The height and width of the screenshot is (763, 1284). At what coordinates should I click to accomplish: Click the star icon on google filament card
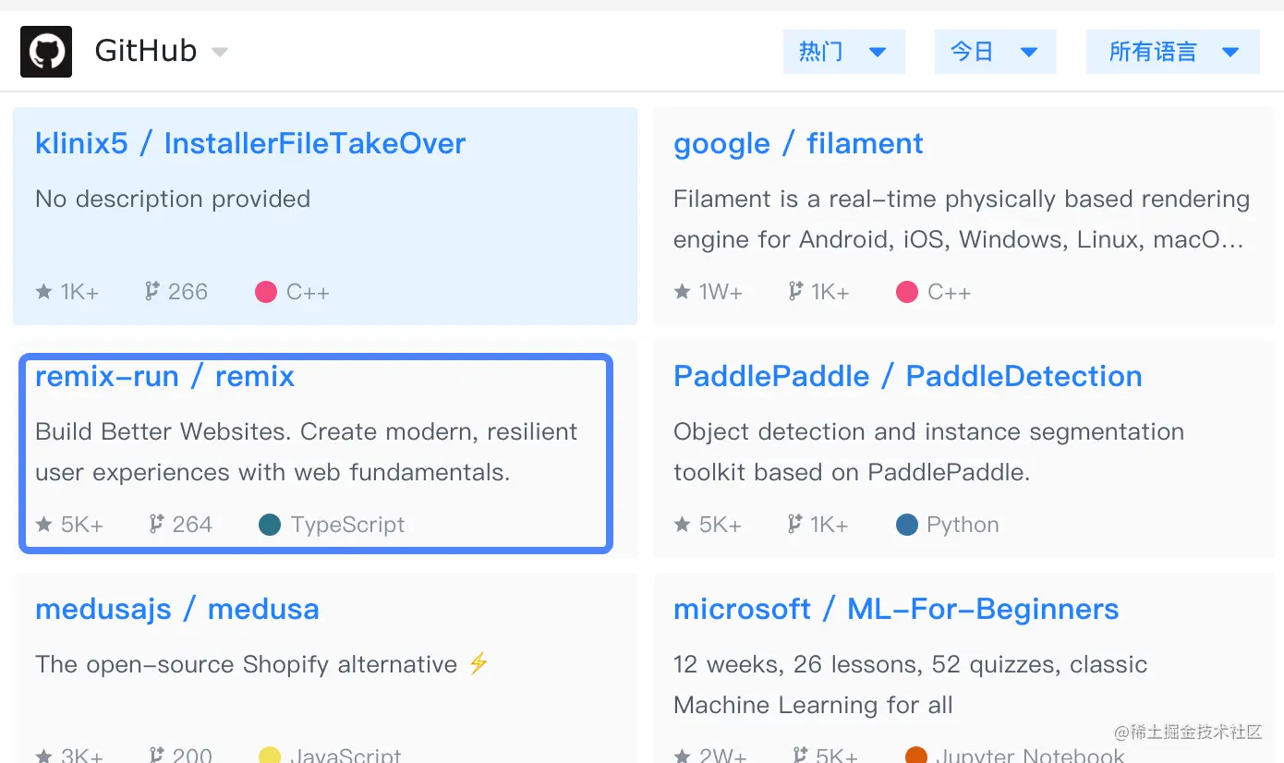click(682, 292)
